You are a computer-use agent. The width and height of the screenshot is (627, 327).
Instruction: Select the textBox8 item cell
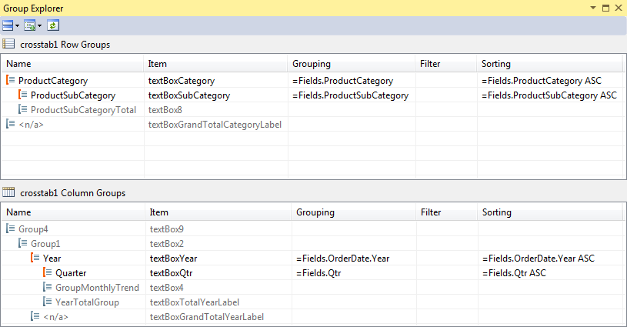(215, 110)
